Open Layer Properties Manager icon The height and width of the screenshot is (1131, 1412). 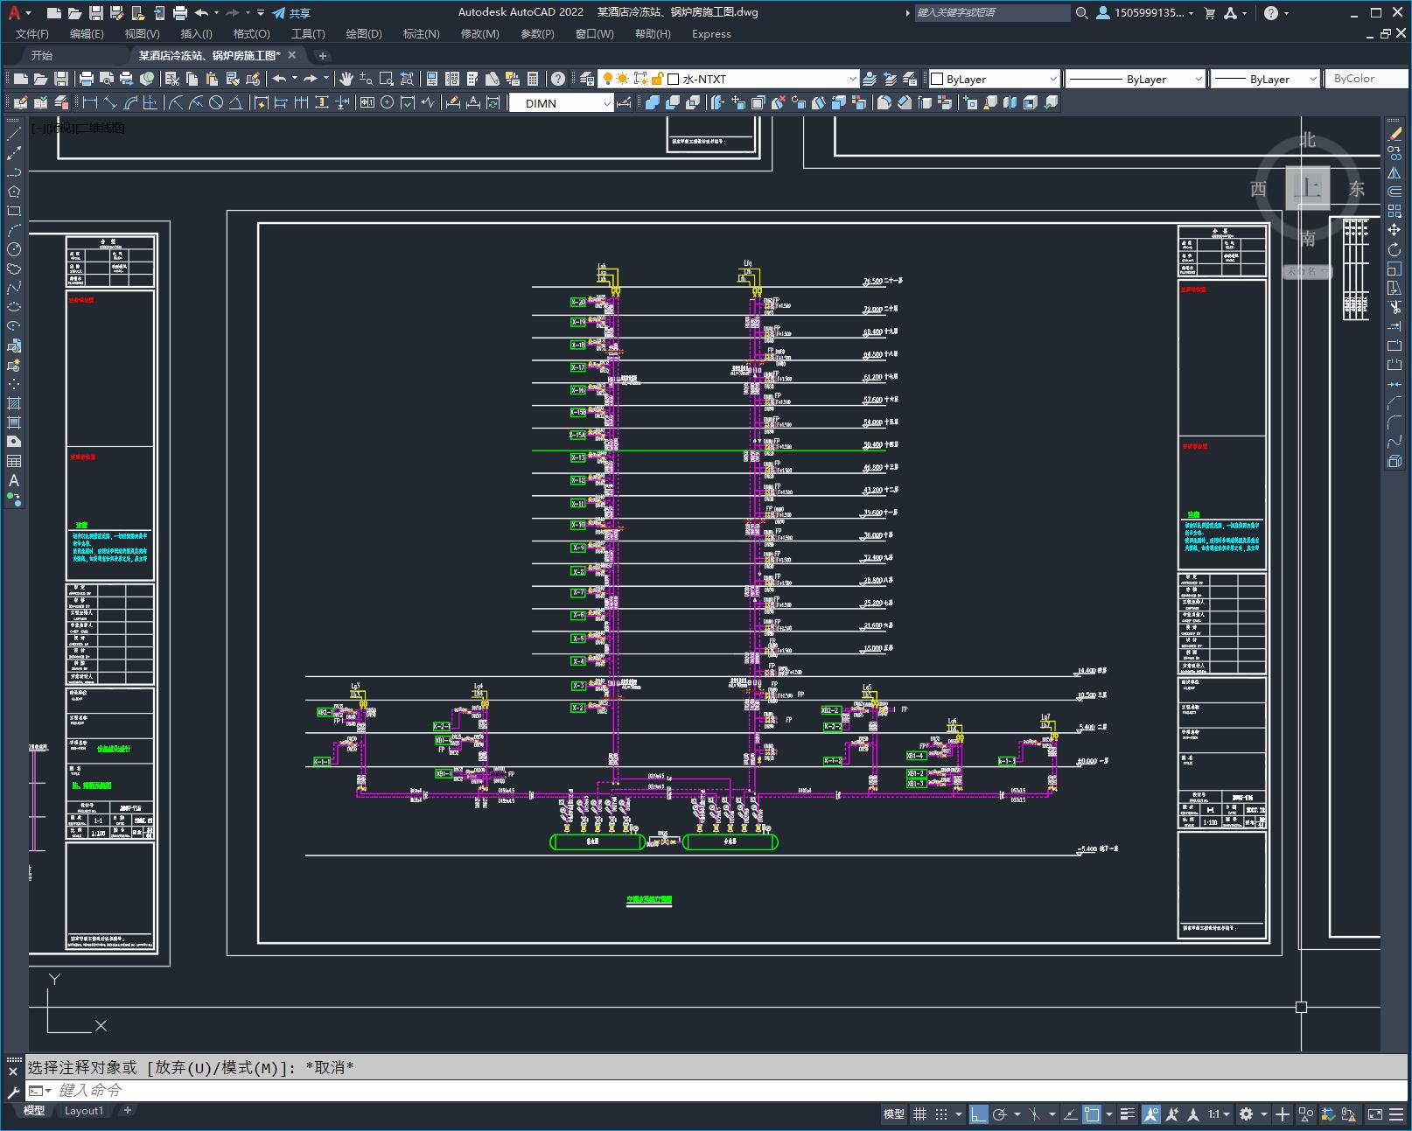[587, 79]
